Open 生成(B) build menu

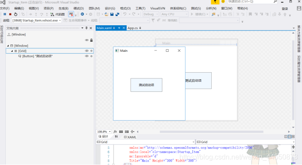pyautogui.click(x=63, y=8)
